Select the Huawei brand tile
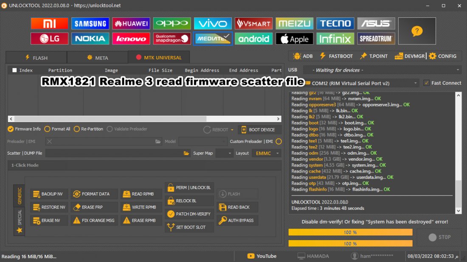The image size is (467, 262). (131, 23)
